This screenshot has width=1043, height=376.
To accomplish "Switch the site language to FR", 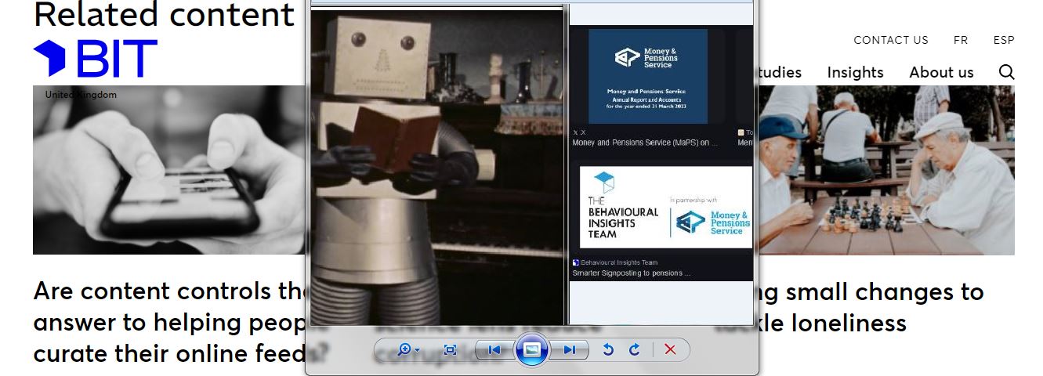I will click(961, 40).
